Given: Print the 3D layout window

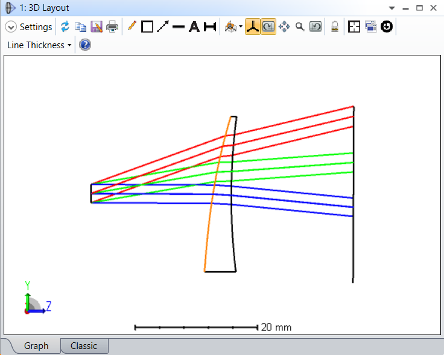Looking at the screenshot, I should (112, 27).
